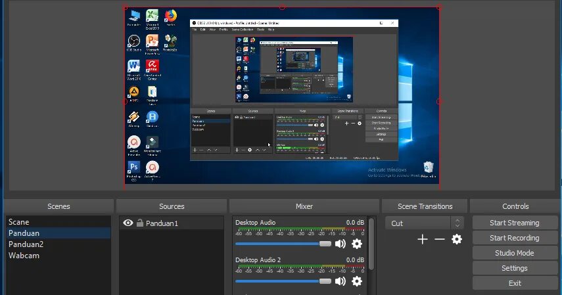
Task: Click top-center red handle of preview
Action: 282,7
